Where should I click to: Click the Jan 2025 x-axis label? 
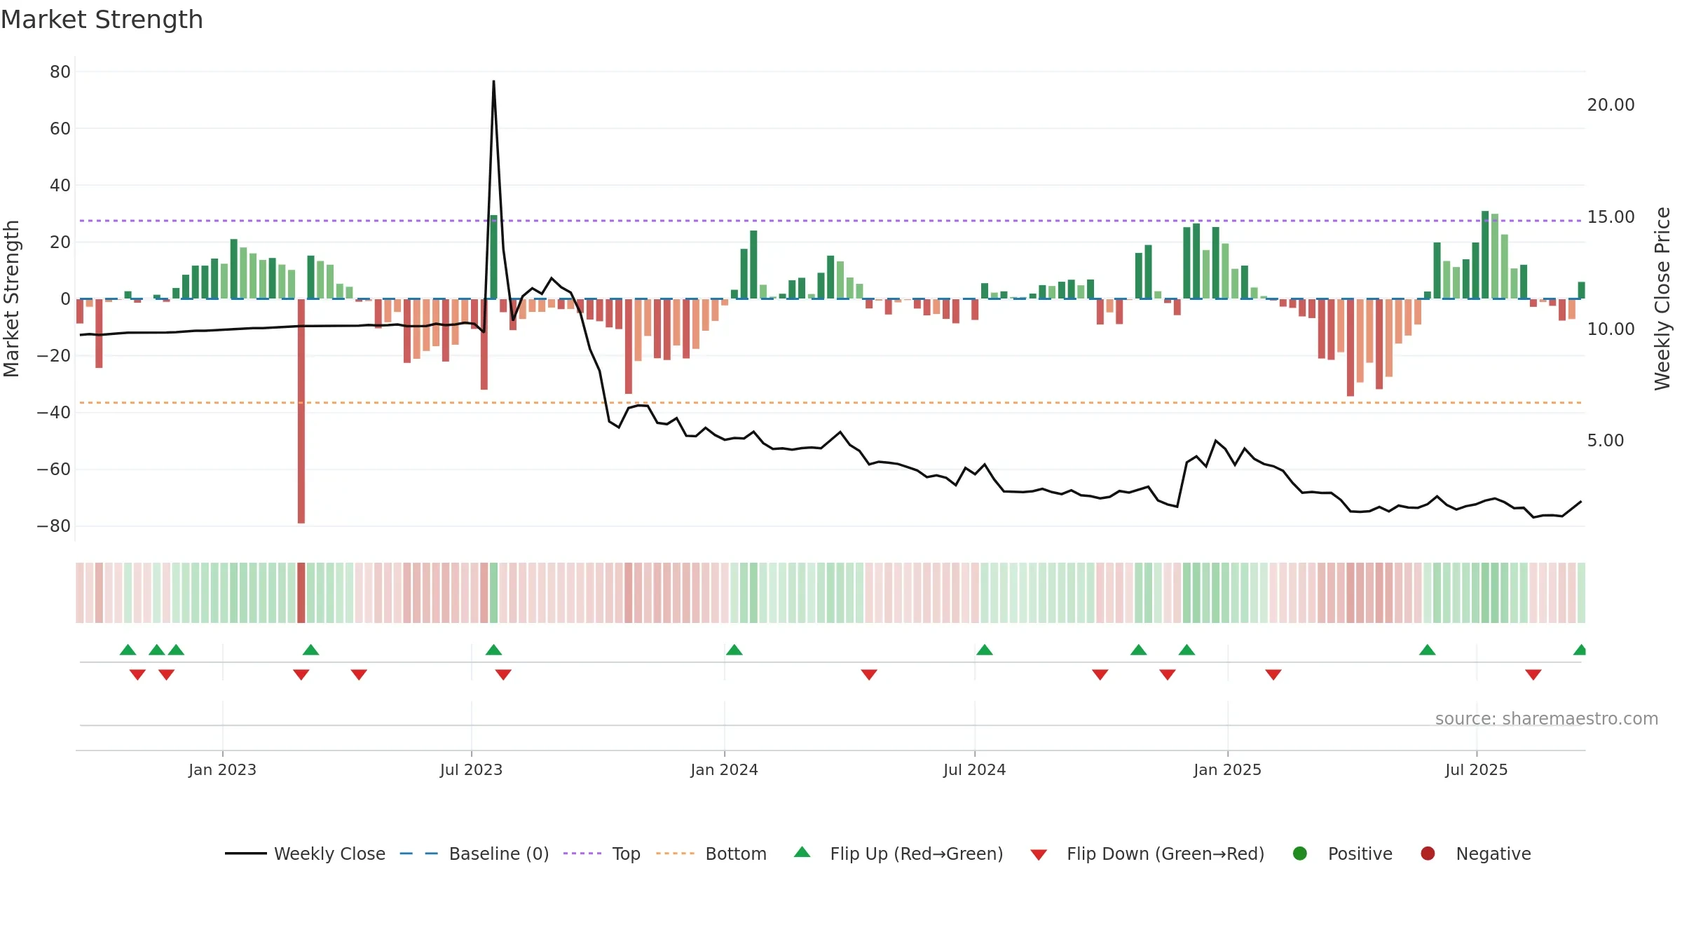click(x=1227, y=769)
